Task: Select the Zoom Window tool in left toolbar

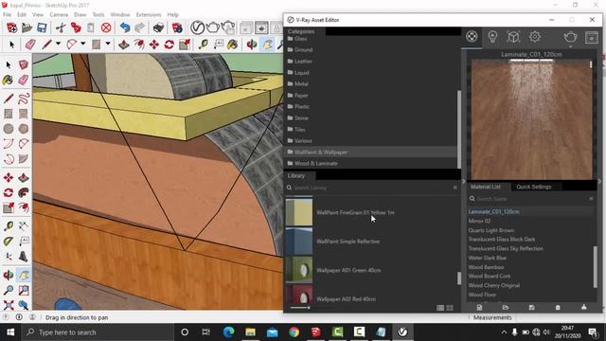Action: (x=23, y=291)
